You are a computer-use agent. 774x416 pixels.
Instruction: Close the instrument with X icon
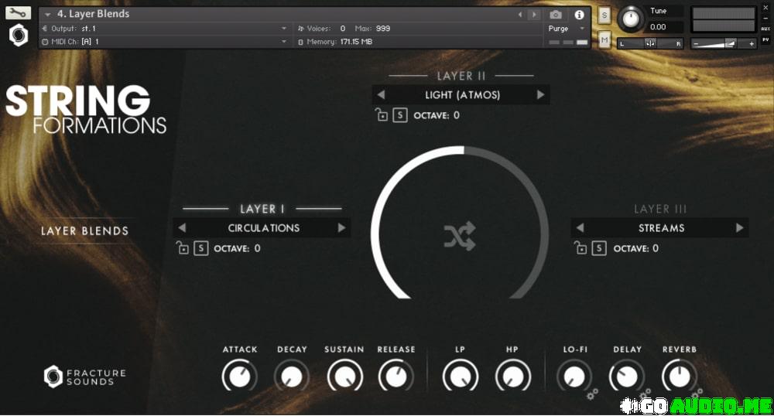(x=765, y=9)
